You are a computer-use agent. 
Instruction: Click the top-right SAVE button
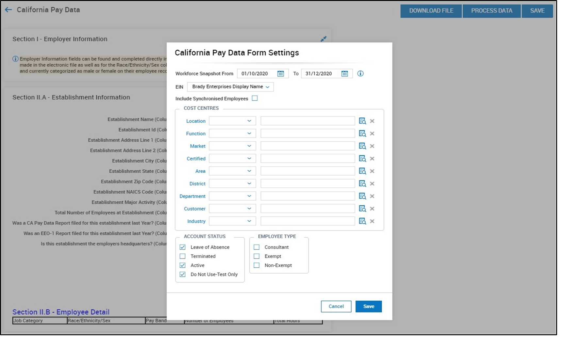tap(537, 11)
